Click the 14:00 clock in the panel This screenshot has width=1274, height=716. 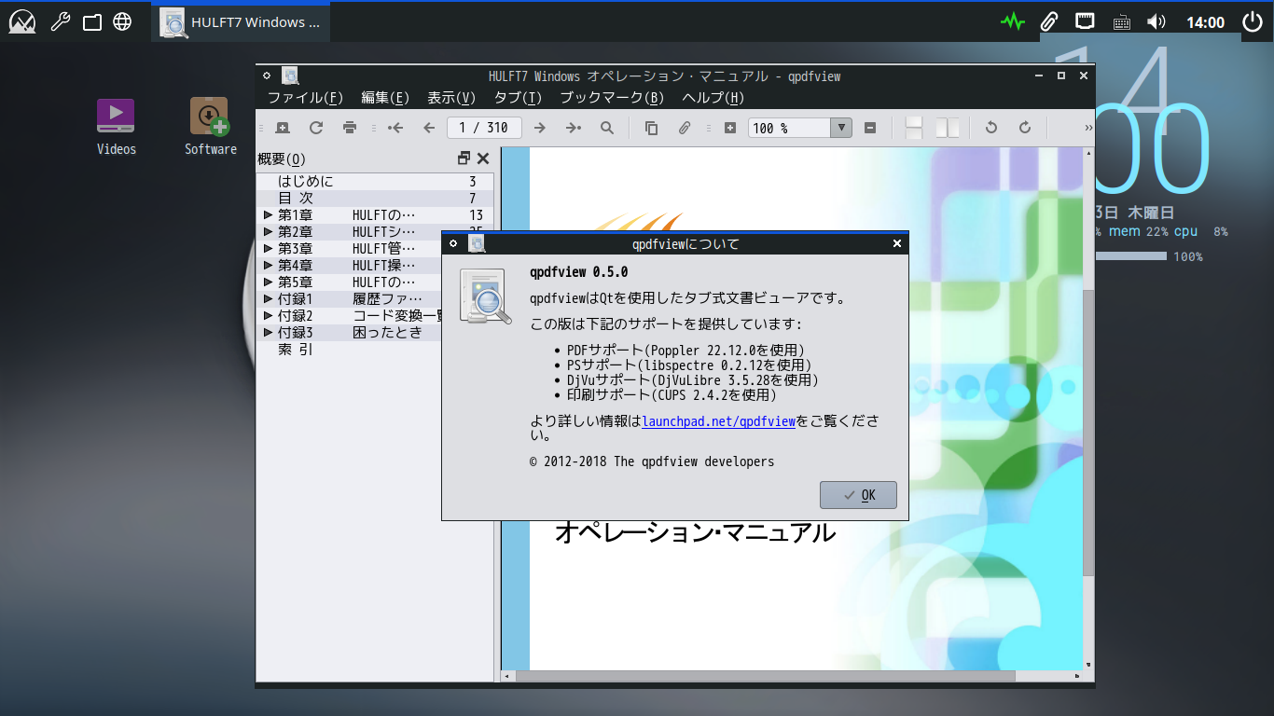coord(1205,22)
